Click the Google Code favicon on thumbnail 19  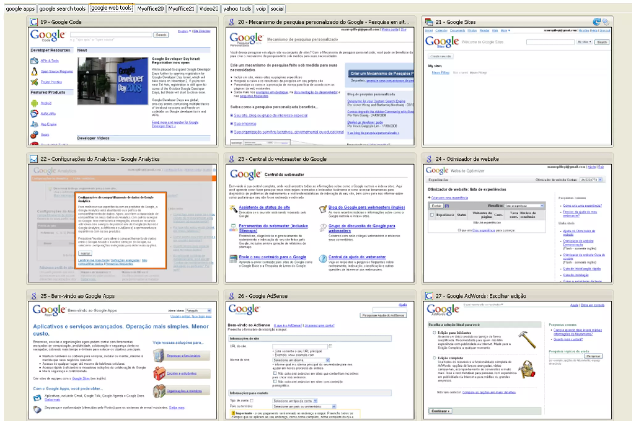[34, 22]
